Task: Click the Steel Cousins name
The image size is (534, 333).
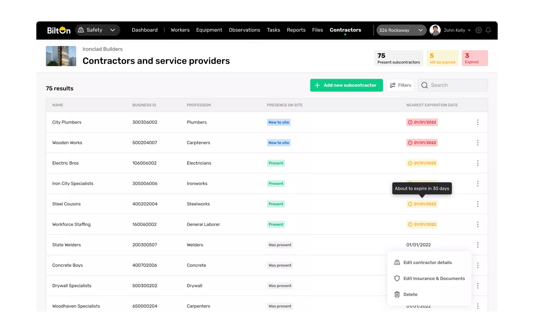Action: [x=66, y=204]
